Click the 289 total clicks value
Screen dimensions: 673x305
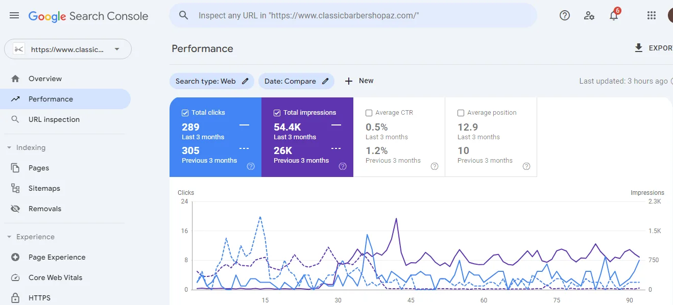coord(190,127)
